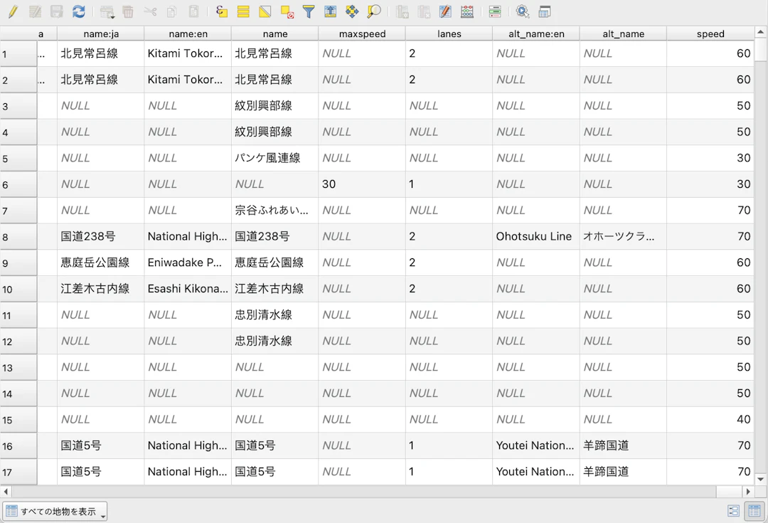Deselect all features
768x523 pixels.
(287, 11)
